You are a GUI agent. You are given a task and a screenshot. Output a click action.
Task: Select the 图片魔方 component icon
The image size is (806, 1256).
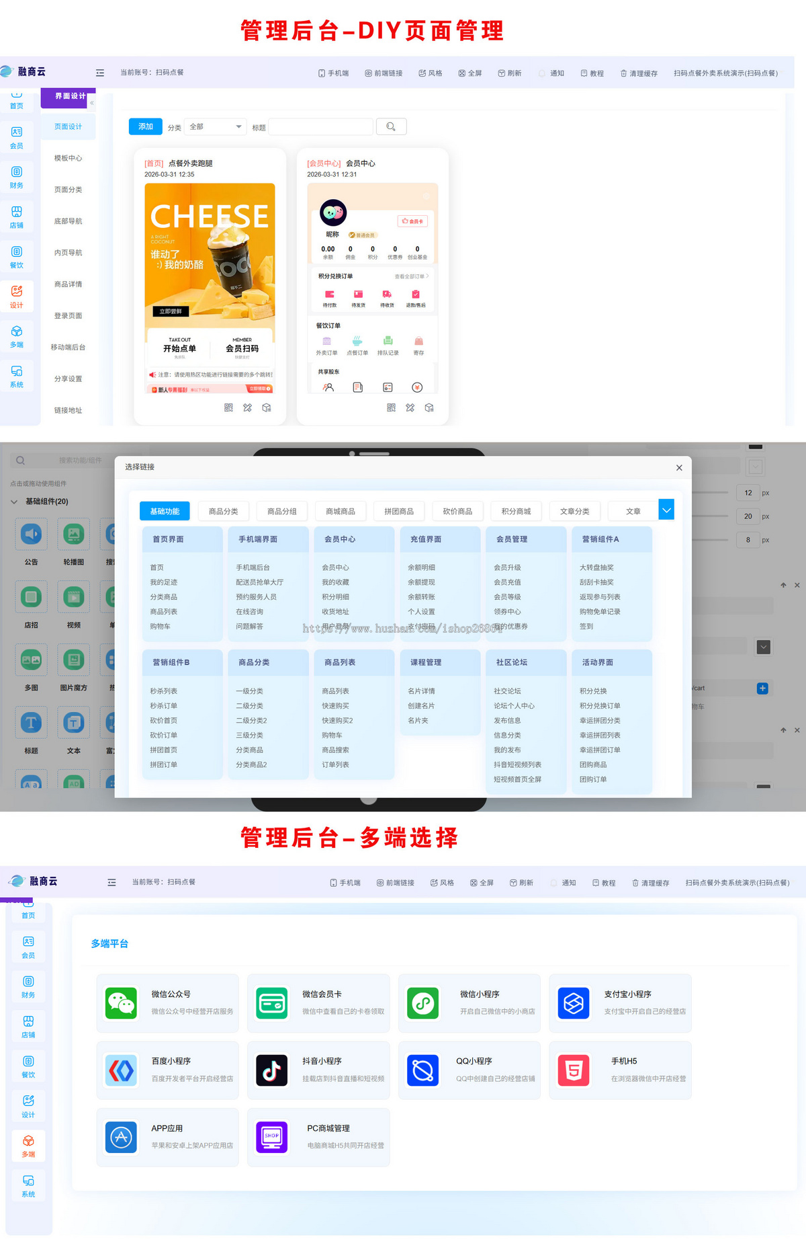(x=74, y=660)
